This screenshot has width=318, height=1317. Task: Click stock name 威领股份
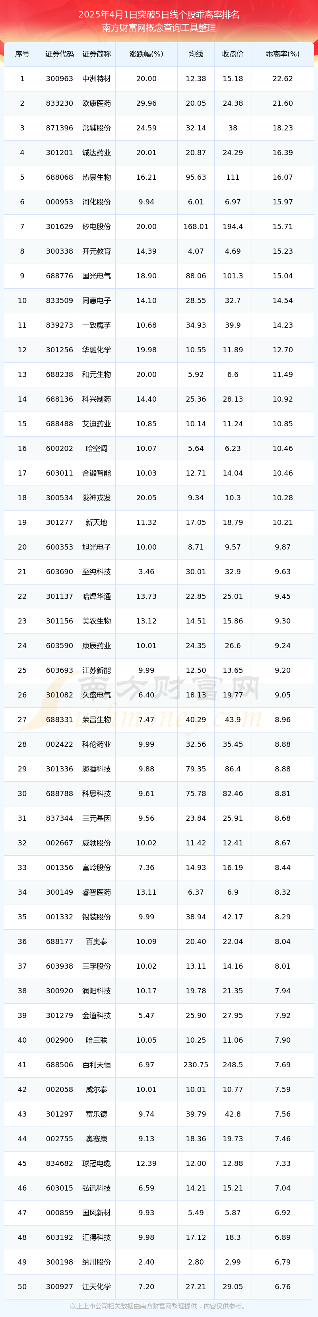97,843
